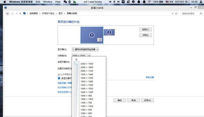
Task: Click the search magnifier icon
Action: point(201,13)
